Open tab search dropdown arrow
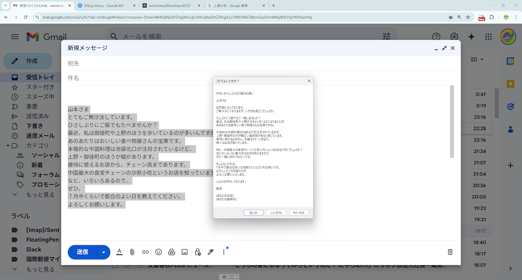This screenshot has width=522, height=280. (x=6, y=6)
